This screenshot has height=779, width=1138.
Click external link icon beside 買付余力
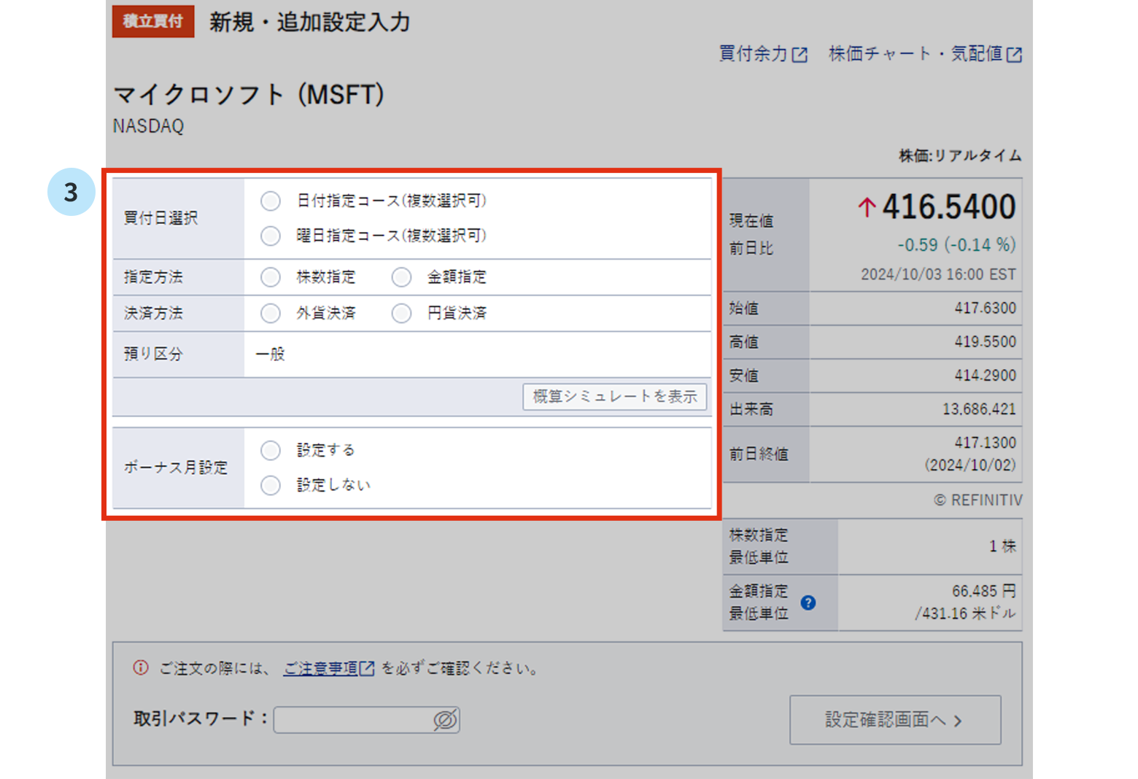pos(800,55)
